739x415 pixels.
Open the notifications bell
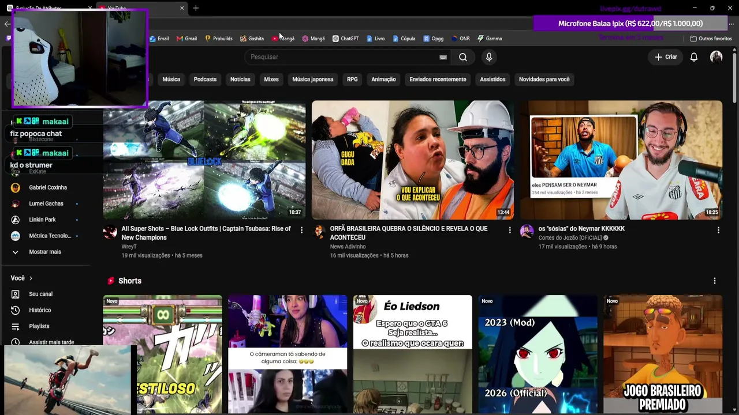click(x=694, y=57)
